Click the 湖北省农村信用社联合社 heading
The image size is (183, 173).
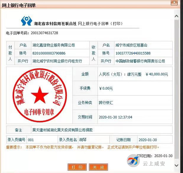click(x=55, y=24)
